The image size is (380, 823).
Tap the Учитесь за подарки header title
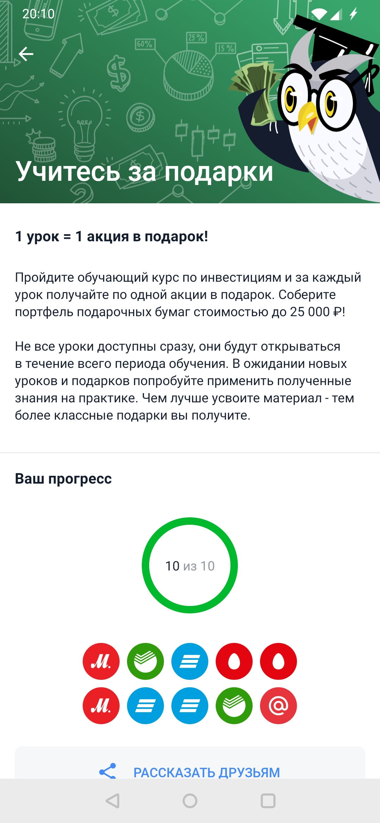pyautogui.click(x=144, y=172)
